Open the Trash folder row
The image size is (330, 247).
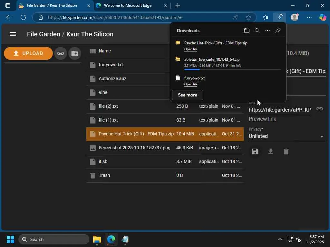pyautogui.click(x=165, y=175)
